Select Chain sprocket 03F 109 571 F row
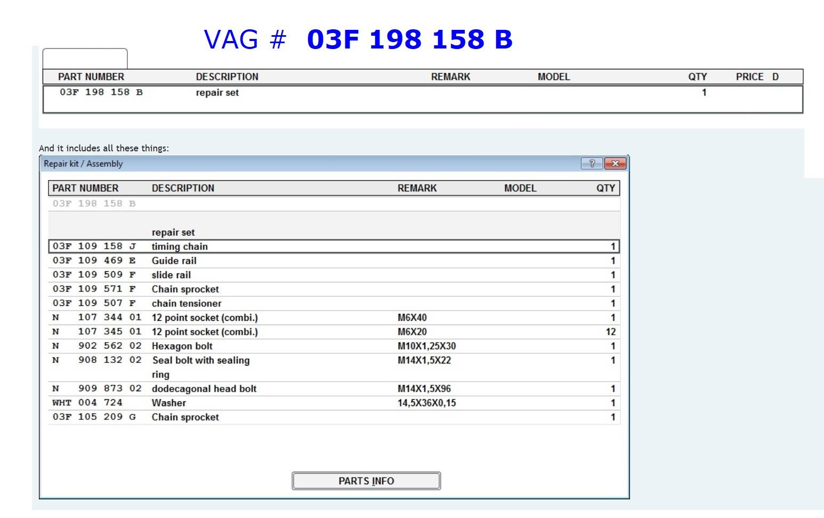This screenshot has height=518, width=824. (334, 289)
